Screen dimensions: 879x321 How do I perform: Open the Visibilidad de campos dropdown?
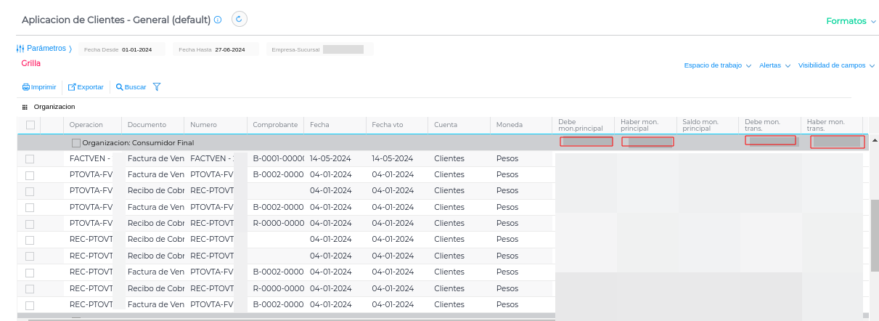point(836,65)
